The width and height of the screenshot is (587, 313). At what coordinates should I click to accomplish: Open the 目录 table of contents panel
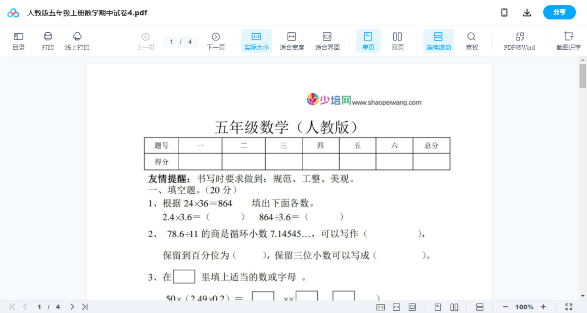pos(18,41)
